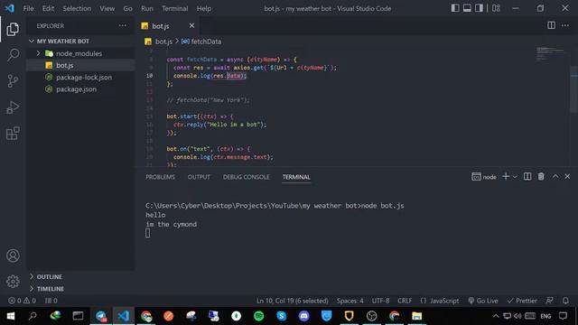Open Run and Debug view
The height and width of the screenshot is (325, 578).
[x=13, y=107]
